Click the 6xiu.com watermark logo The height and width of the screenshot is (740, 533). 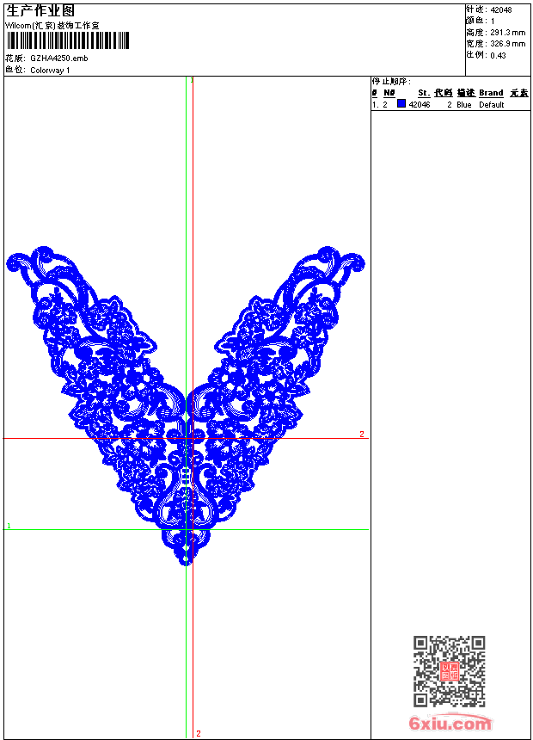(450, 724)
